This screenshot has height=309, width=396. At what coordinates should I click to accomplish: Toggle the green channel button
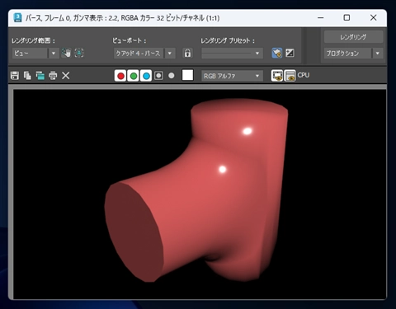(134, 76)
